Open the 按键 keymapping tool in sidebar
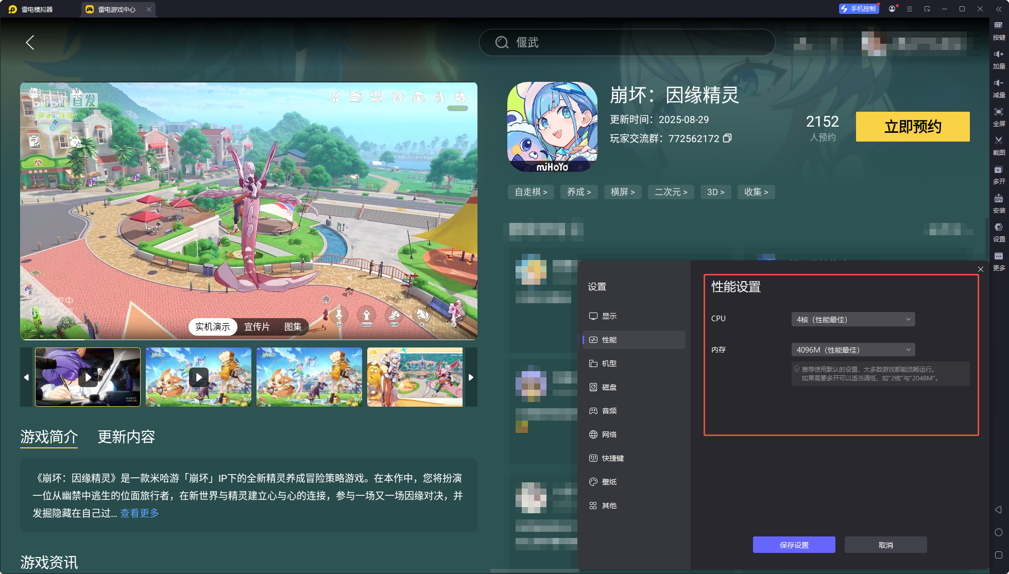1009x574 pixels. [999, 30]
